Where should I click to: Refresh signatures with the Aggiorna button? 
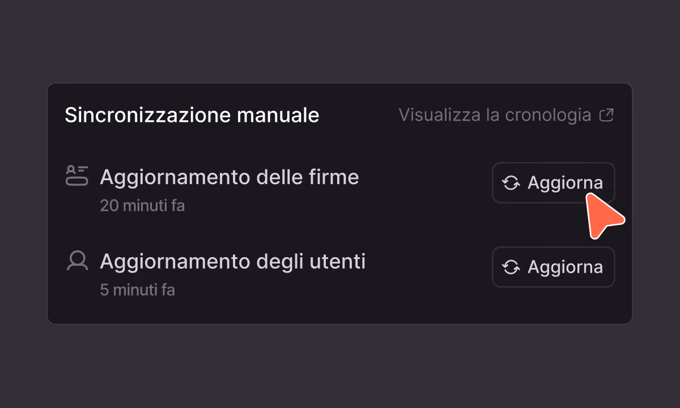[553, 182]
